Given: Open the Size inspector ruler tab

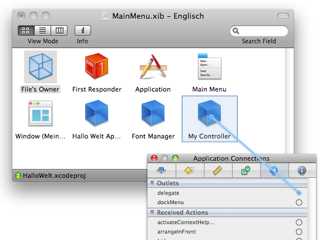Looking at the screenshot, I should tap(218, 170).
